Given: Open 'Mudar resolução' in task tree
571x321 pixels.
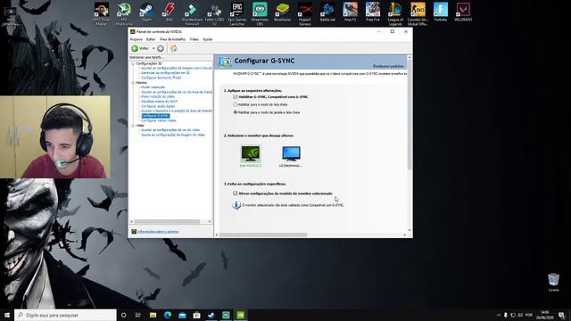Looking at the screenshot, I should point(153,87).
